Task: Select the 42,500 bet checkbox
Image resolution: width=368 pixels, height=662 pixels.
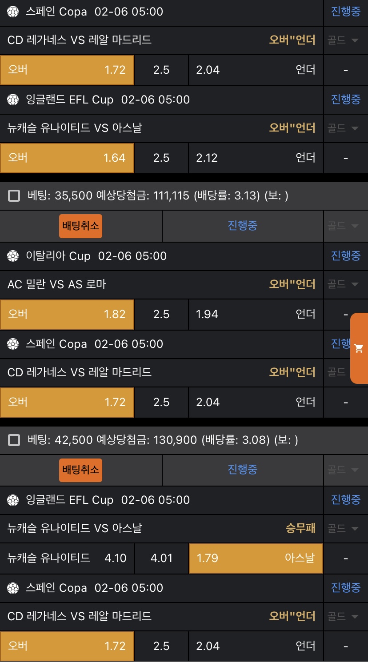Action: 14,440
